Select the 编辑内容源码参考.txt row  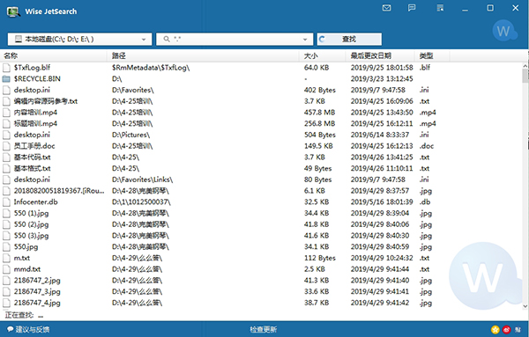261,101
